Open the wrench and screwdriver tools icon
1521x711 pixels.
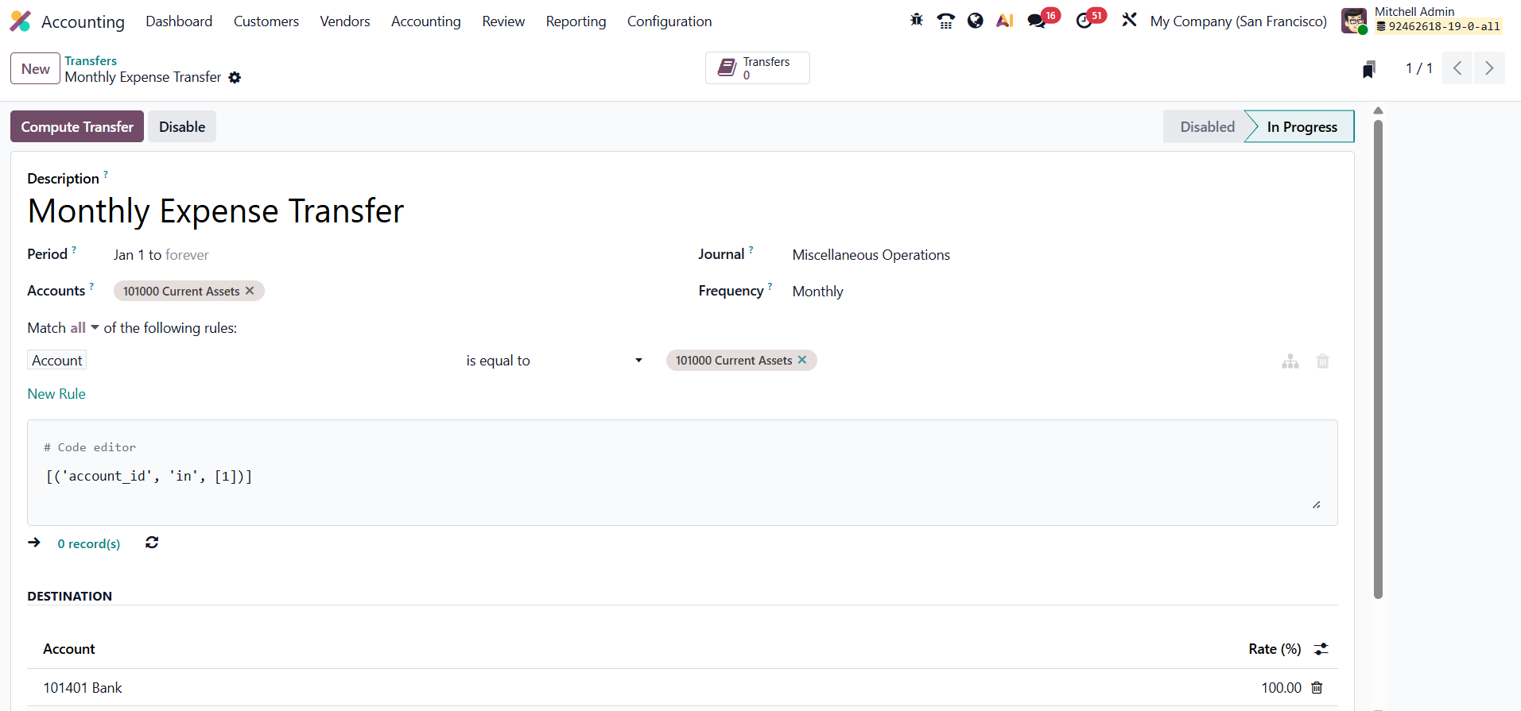coord(1129,21)
